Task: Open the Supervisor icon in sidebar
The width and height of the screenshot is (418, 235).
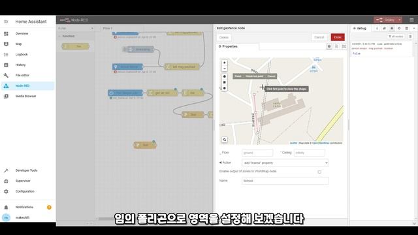Action: [6, 181]
